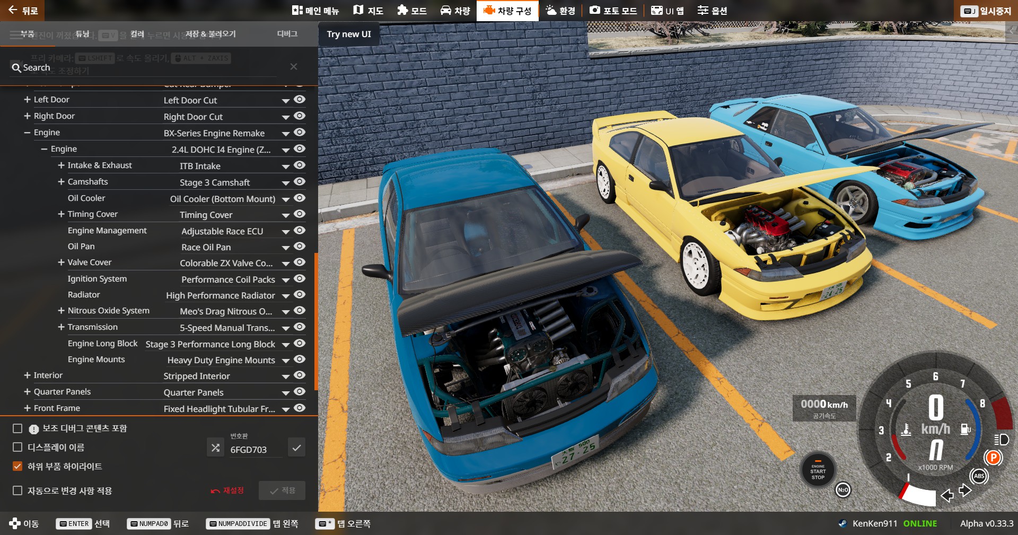Click the search magnifier icon
Screen dimensions: 1018x535
tap(16, 68)
